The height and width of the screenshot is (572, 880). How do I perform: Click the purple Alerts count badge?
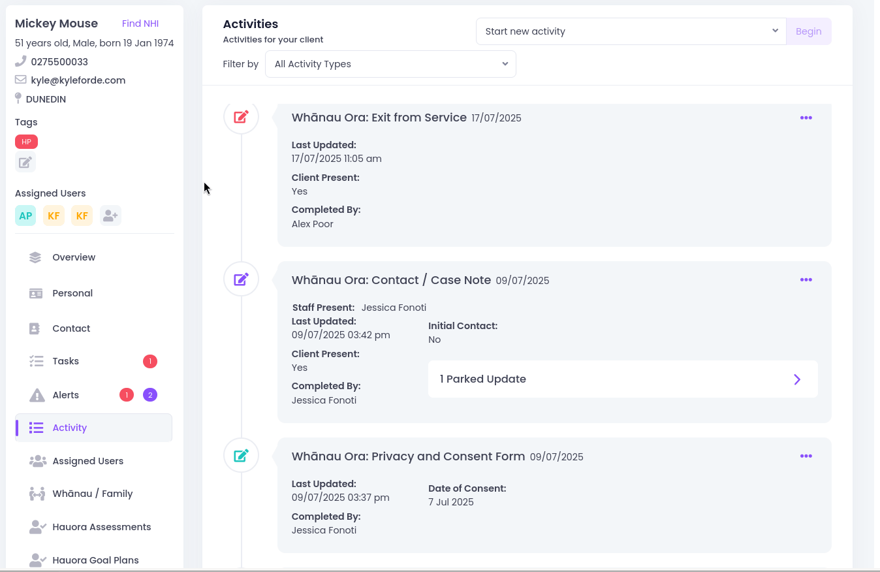tap(150, 394)
